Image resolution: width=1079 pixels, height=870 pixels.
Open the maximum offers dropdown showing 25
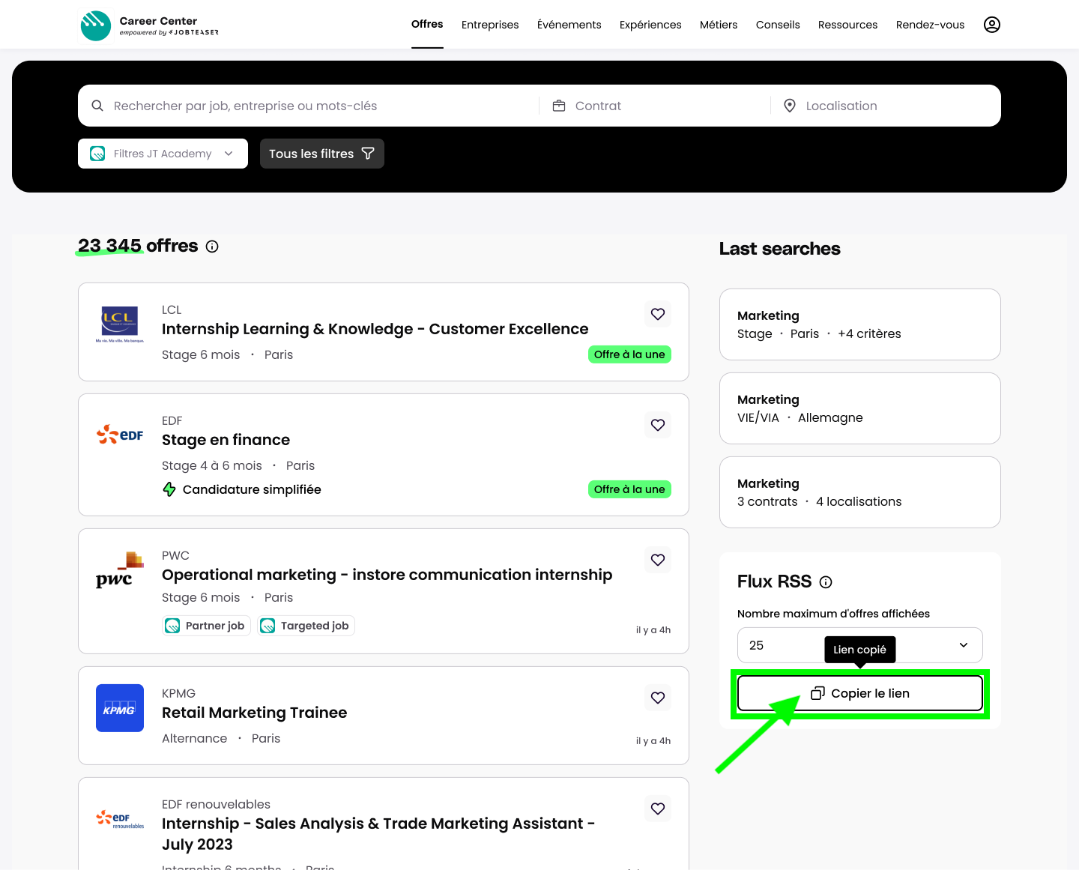860,645
